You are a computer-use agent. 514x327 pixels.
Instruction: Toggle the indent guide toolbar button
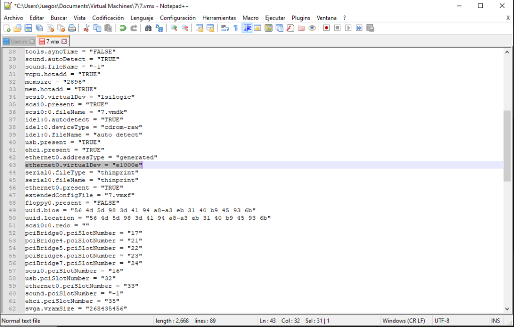coord(247,28)
